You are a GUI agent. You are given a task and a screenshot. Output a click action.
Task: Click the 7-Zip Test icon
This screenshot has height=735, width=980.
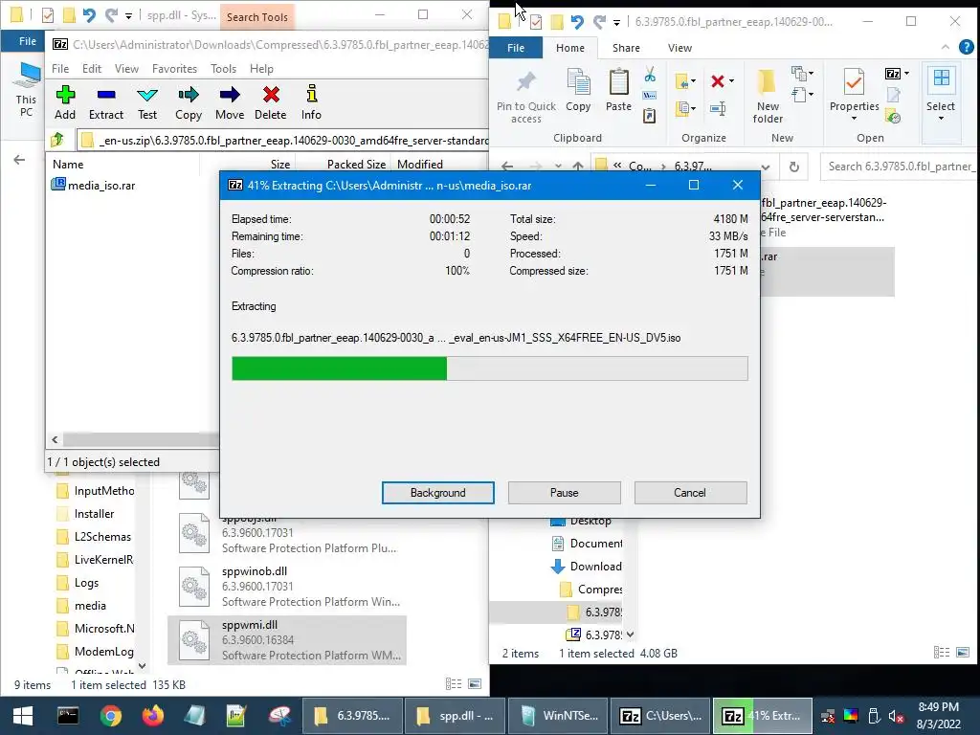click(146, 103)
